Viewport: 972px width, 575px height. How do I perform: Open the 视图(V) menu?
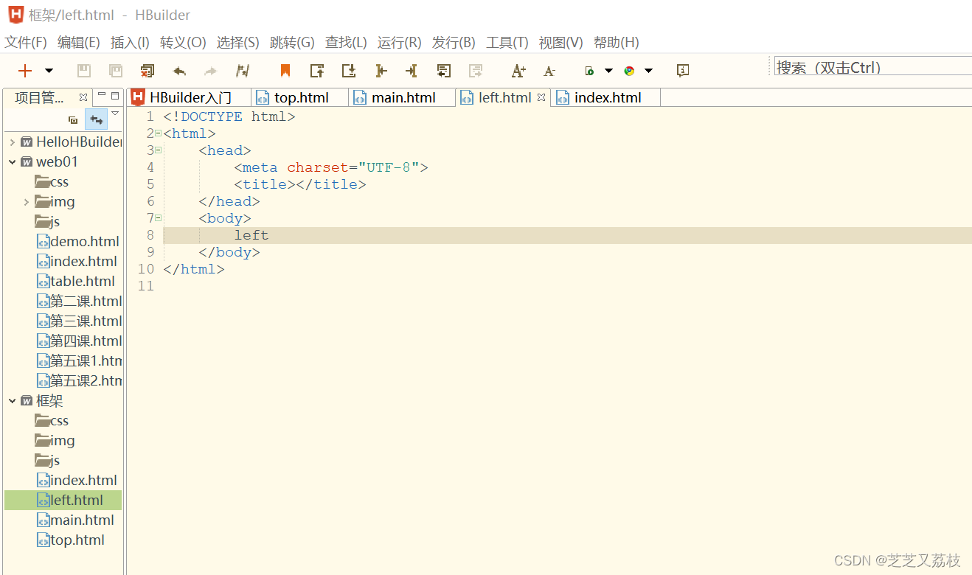tap(560, 43)
